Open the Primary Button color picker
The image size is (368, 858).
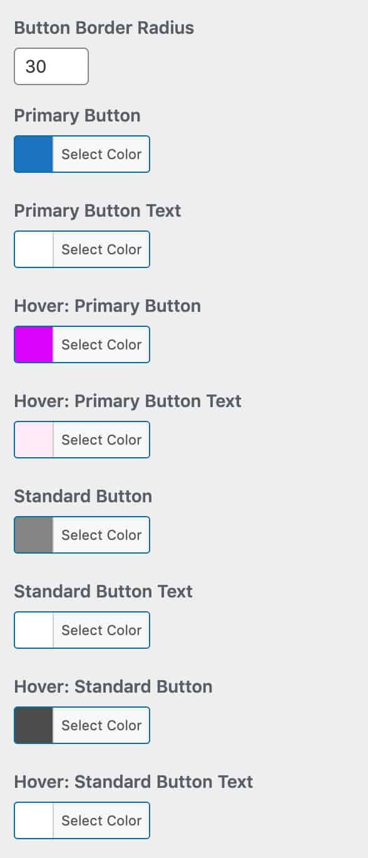click(x=101, y=154)
